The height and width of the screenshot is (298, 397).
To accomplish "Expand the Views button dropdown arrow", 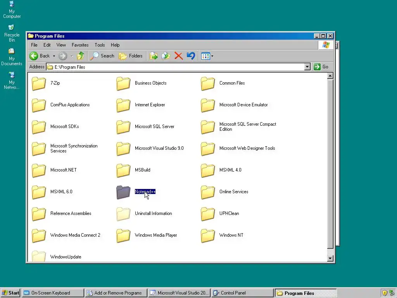I will pos(212,56).
